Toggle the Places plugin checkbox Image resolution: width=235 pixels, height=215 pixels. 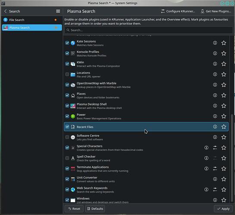coord(67,95)
